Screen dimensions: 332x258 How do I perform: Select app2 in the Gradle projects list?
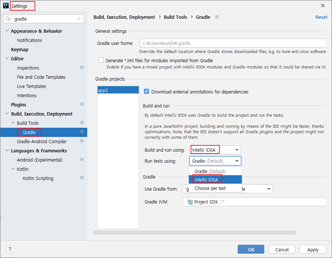118,91
